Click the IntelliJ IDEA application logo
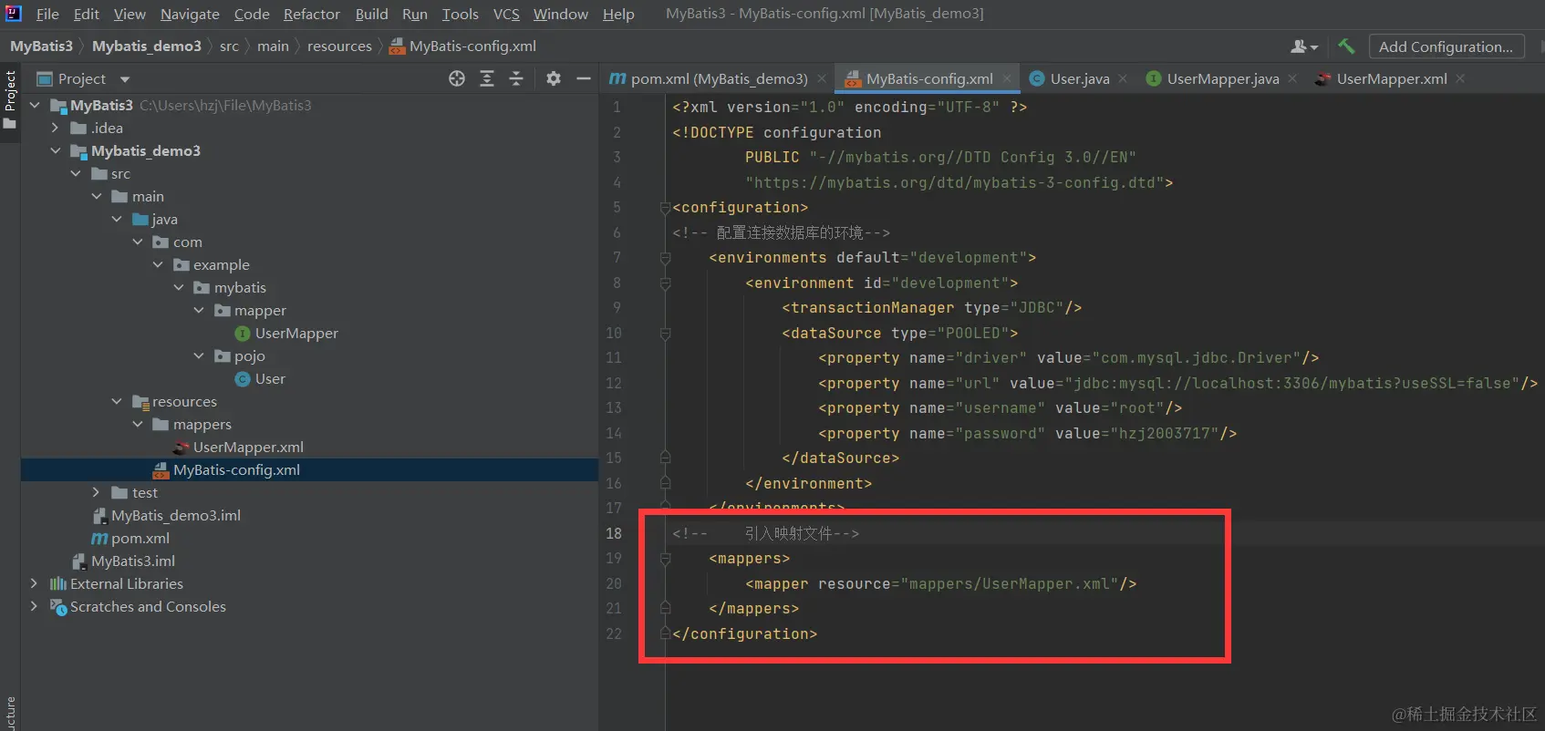 (13, 13)
